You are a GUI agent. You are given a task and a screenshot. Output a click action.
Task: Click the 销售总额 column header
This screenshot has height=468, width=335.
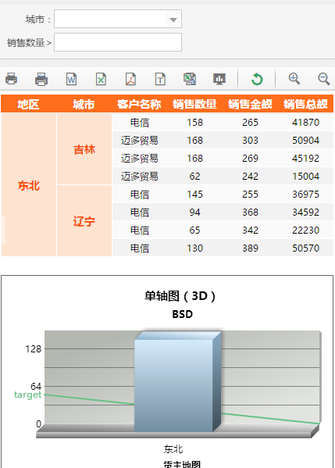[x=305, y=104]
